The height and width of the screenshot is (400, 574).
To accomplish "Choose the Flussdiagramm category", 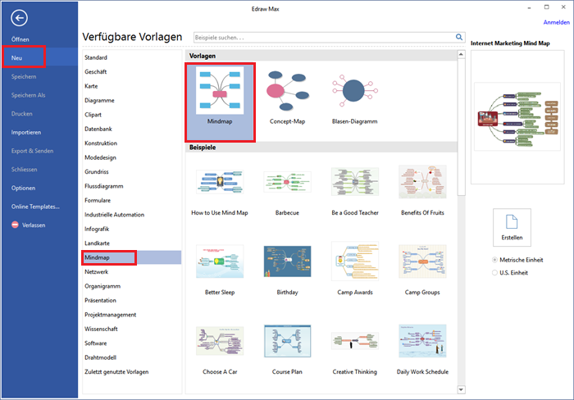I will (104, 186).
